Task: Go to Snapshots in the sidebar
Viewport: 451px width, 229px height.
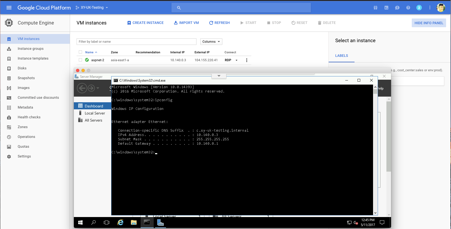Action: pyautogui.click(x=26, y=78)
